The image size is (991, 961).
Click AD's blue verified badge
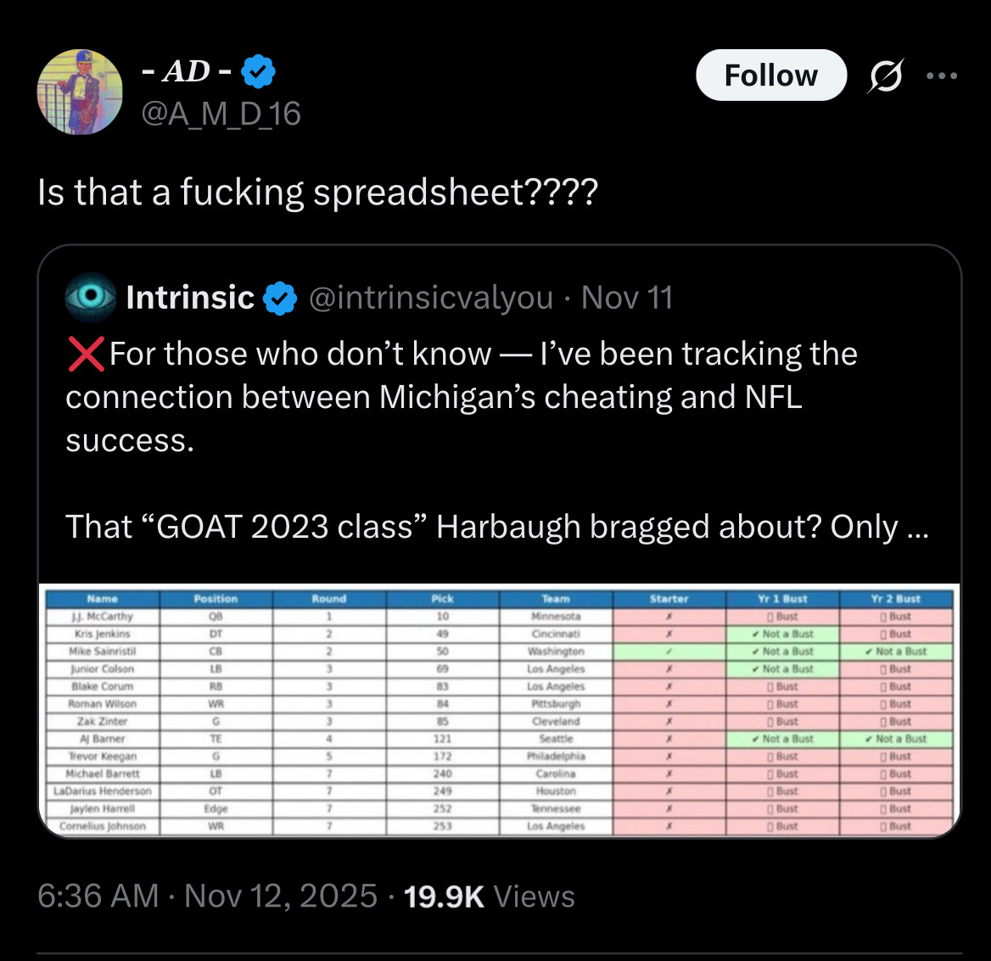pos(259,72)
